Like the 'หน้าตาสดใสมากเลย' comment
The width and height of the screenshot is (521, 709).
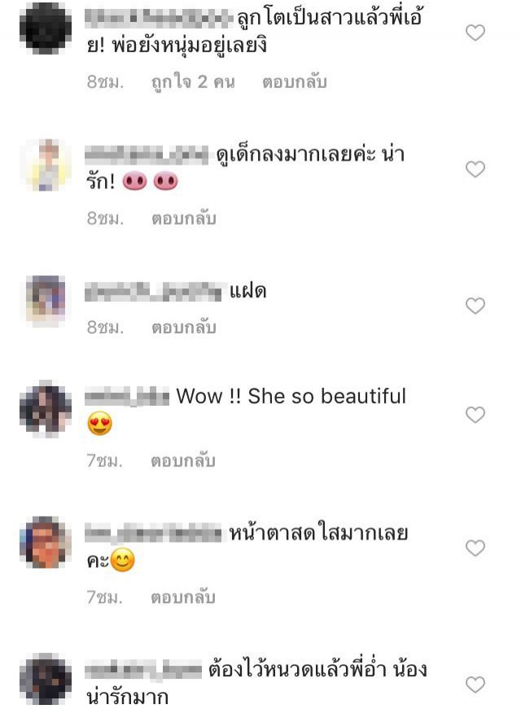pos(475,548)
